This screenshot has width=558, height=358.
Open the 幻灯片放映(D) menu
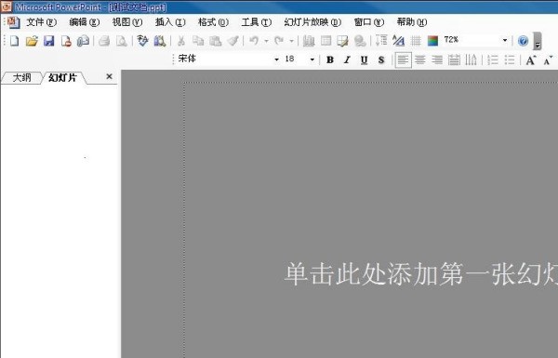(312, 22)
